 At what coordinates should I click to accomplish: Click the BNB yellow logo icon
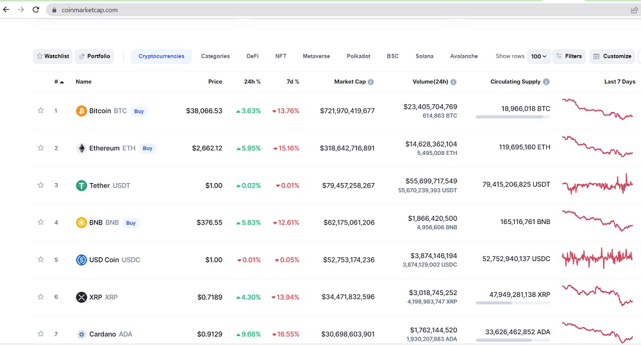pos(81,223)
